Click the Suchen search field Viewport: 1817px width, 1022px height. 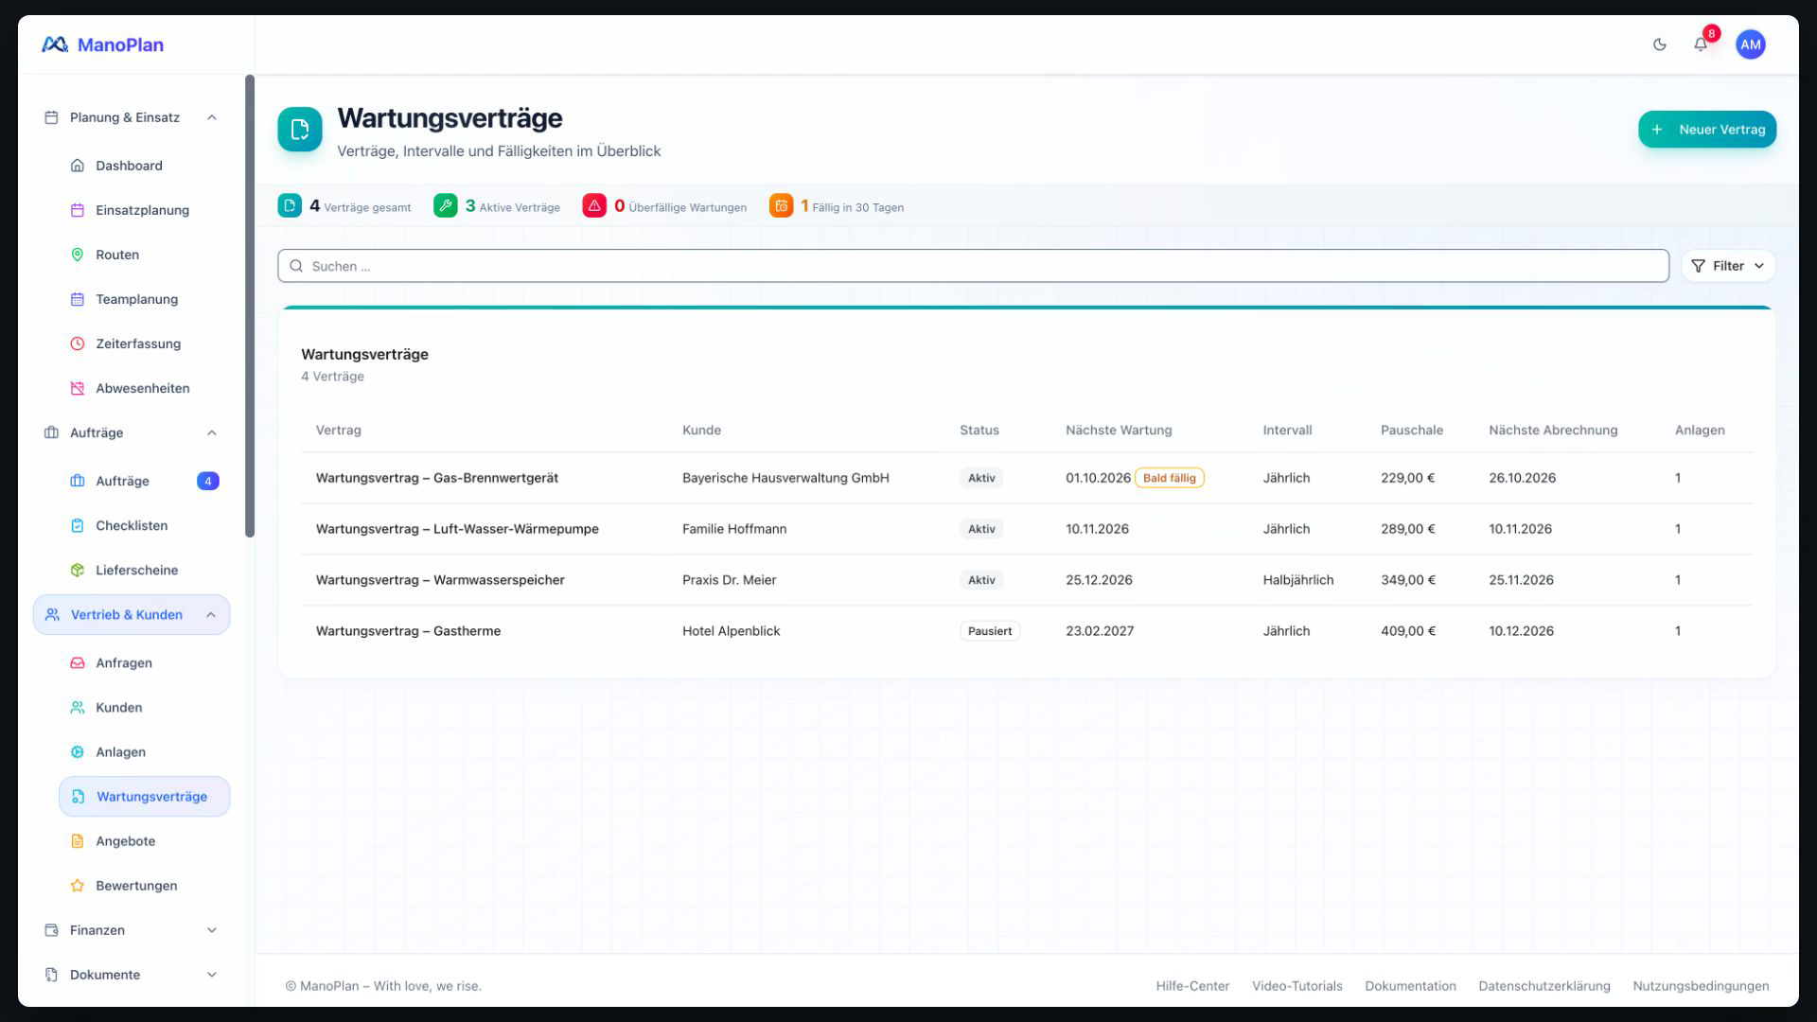[973, 266]
